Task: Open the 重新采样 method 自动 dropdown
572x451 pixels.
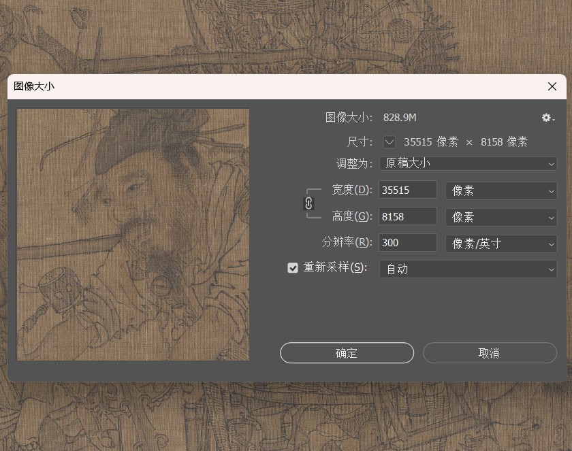Action: [x=468, y=269]
